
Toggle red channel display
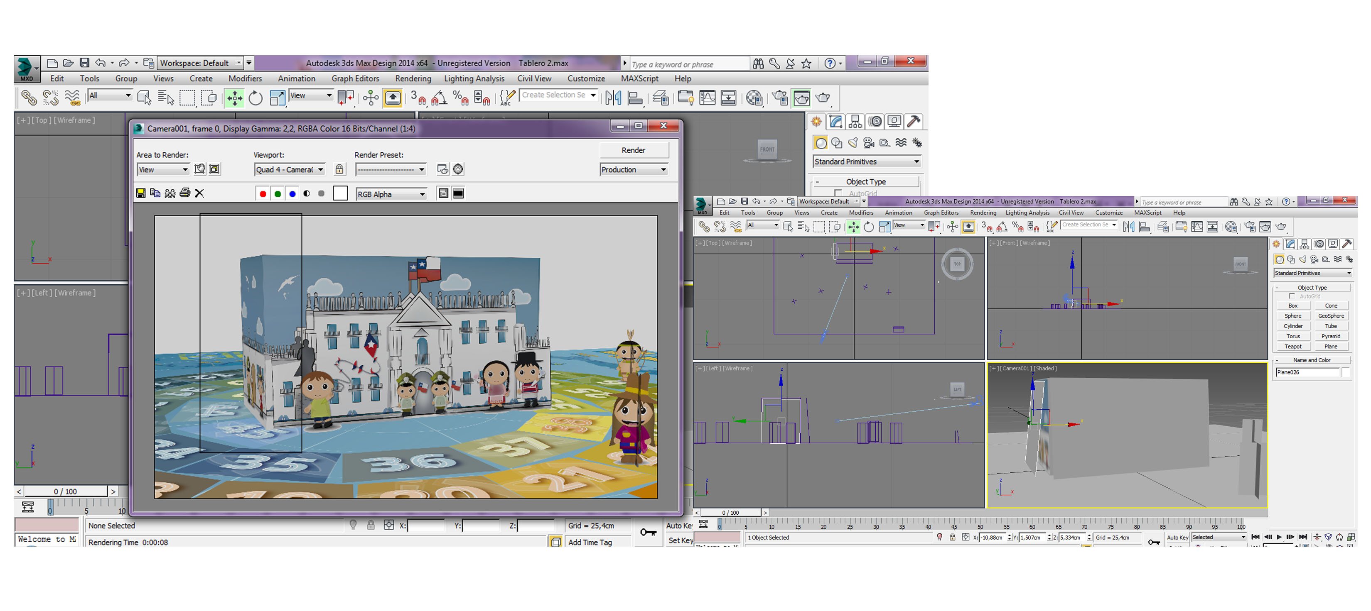click(263, 194)
